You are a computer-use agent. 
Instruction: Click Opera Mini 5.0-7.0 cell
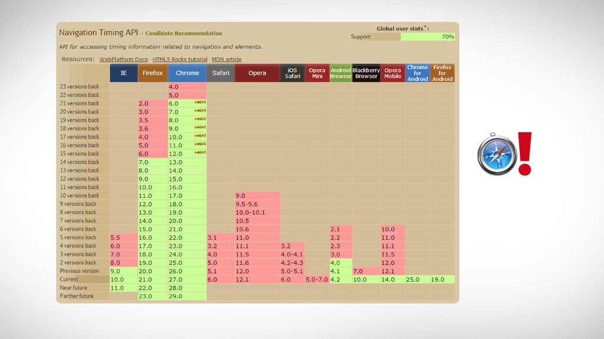(x=317, y=280)
